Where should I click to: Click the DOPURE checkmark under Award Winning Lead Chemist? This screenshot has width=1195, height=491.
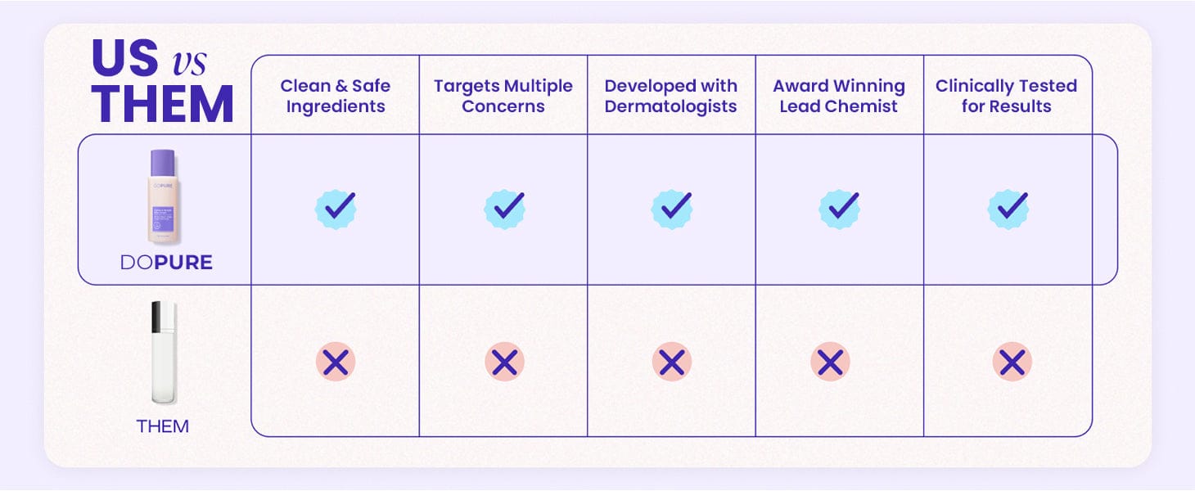[x=840, y=208]
